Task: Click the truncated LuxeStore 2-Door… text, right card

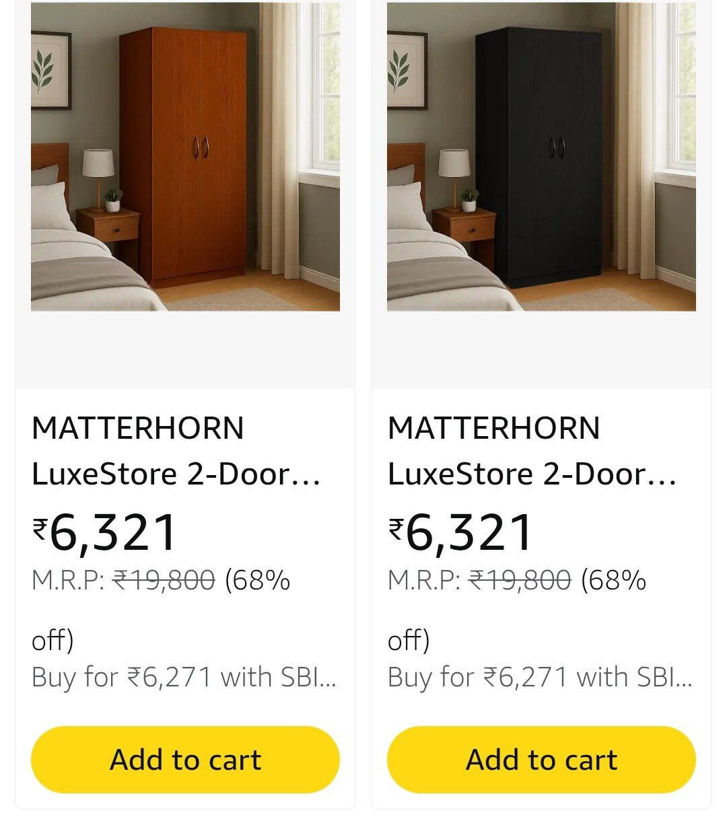Action: click(x=532, y=474)
